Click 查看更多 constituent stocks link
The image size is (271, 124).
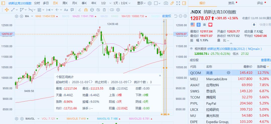[266, 60]
